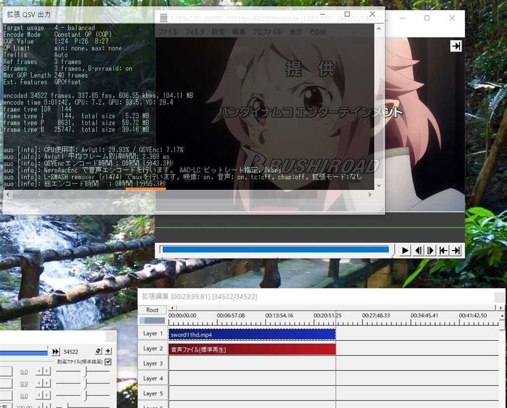The height and width of the screenshot is (408, 507).
Task: Click the plus icon in the settings dialog
Action: (x=108, y=351)
